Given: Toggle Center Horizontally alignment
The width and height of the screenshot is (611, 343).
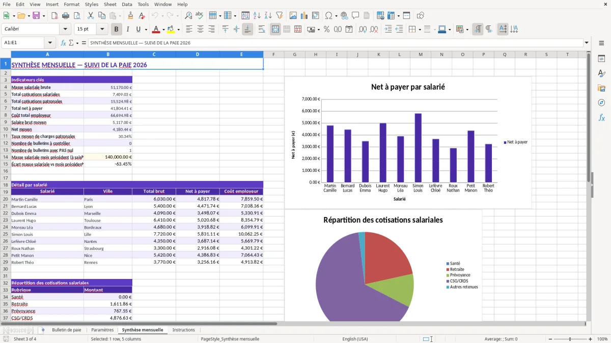Looking at the screenshot, I should (x=200, y=29).
